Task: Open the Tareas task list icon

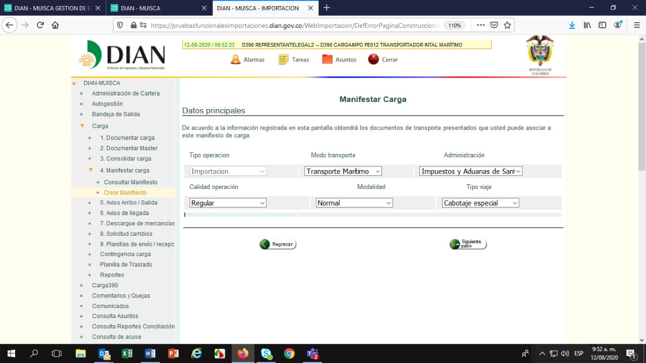Action: tap(284, 60)
